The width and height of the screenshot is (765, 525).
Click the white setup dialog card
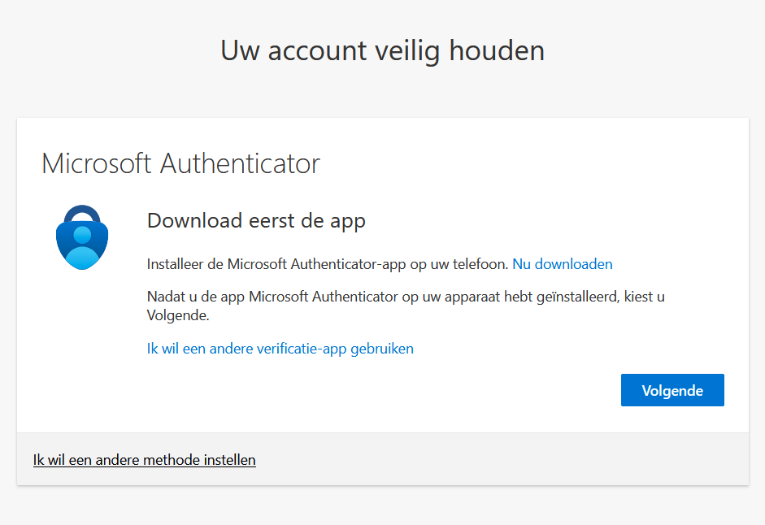382,276
